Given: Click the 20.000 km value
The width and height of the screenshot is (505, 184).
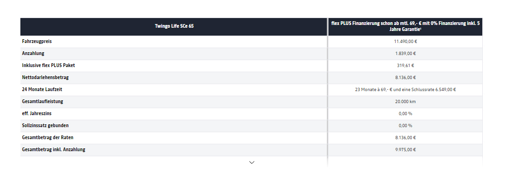Looking at the screenshot, I should tap(405, 101).
